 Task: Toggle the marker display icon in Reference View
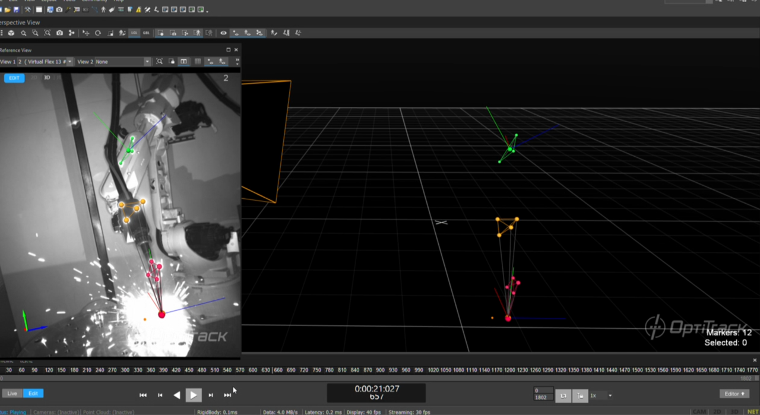[210, 62]
